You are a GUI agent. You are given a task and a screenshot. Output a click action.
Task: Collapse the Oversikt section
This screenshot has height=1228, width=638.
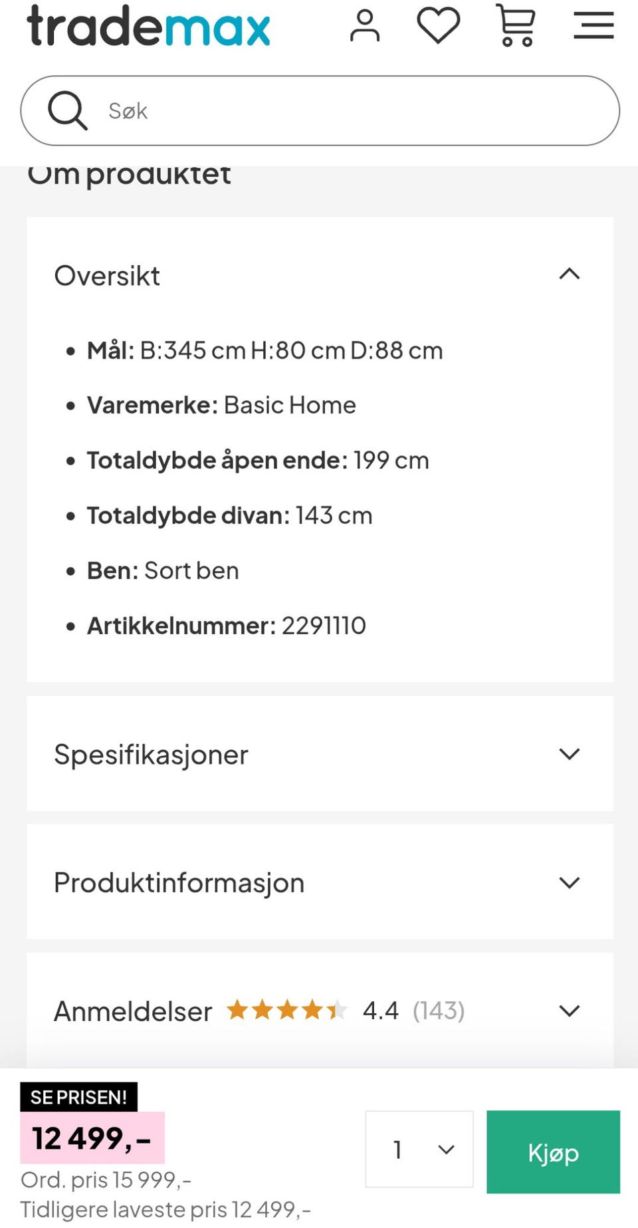[570, 275]
